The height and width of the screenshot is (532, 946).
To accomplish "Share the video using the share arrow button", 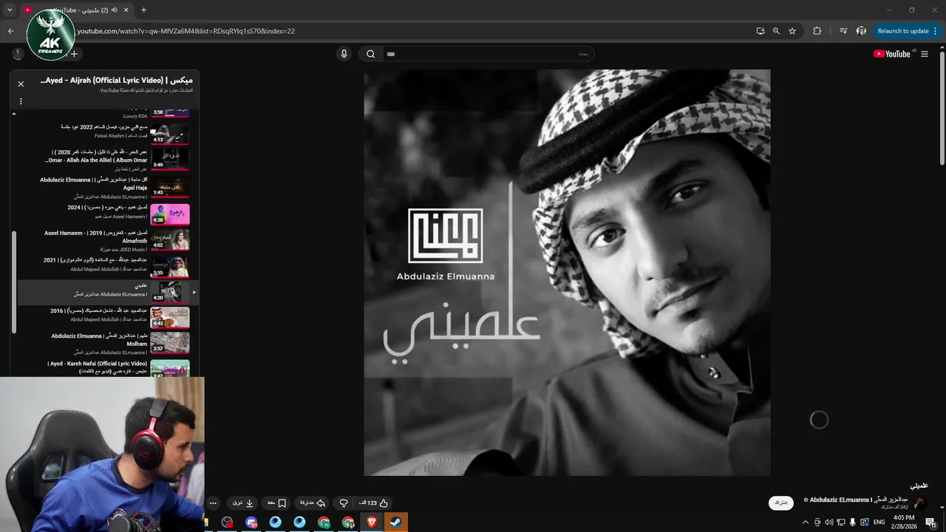I will [313, 503].
